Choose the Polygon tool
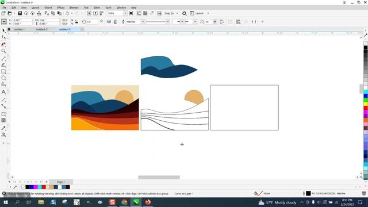Image resolution: width=368 pixels, height=207 pixels. tap(3, 85)
